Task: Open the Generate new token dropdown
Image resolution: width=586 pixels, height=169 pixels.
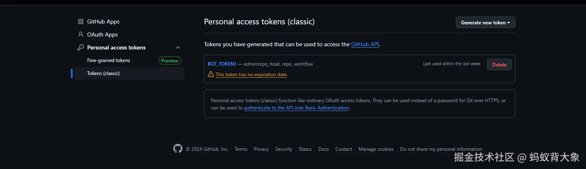Action: tap(485, 23)
